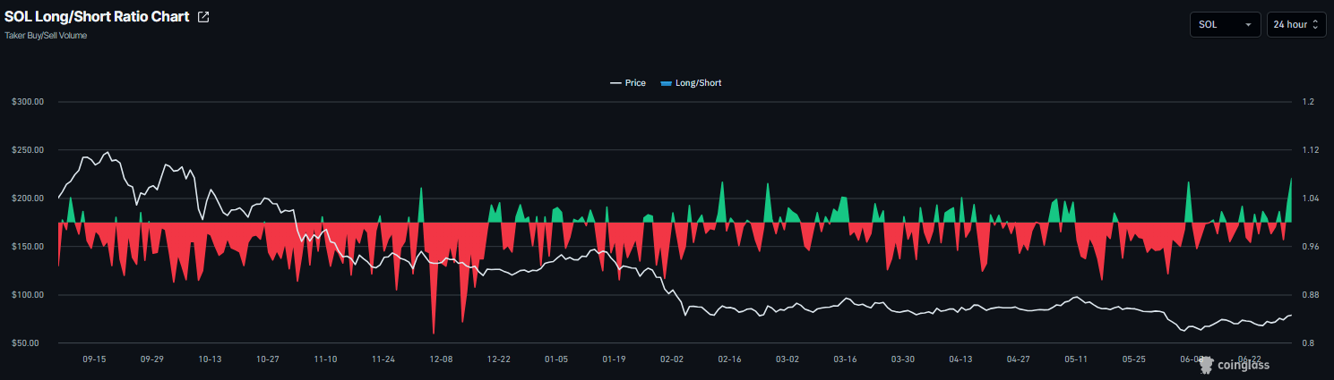
Task: Click the arrow in the SOL combo box
Action: click(x=1248, y=25)
